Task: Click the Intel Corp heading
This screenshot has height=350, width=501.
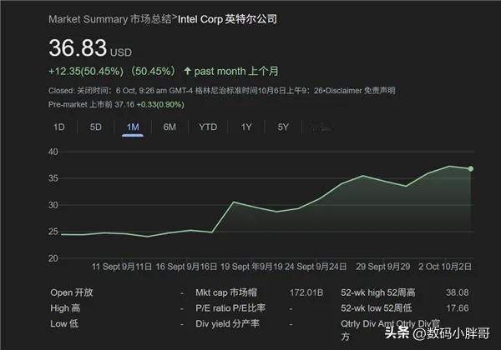Action: (227, 19)
